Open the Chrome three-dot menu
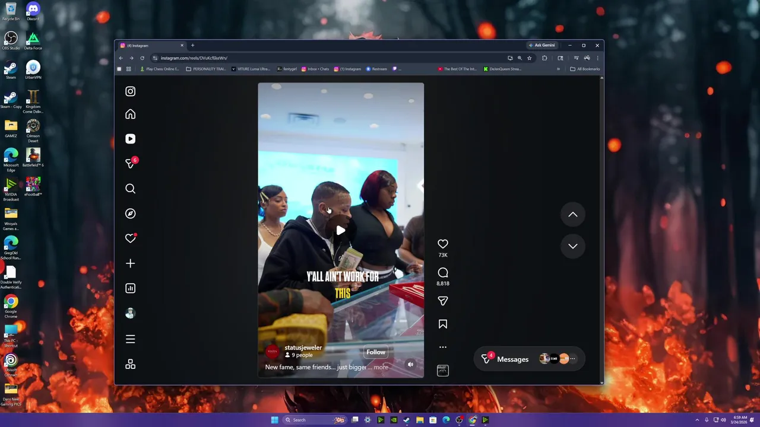The image size is (760, 427). pos(597,58)
